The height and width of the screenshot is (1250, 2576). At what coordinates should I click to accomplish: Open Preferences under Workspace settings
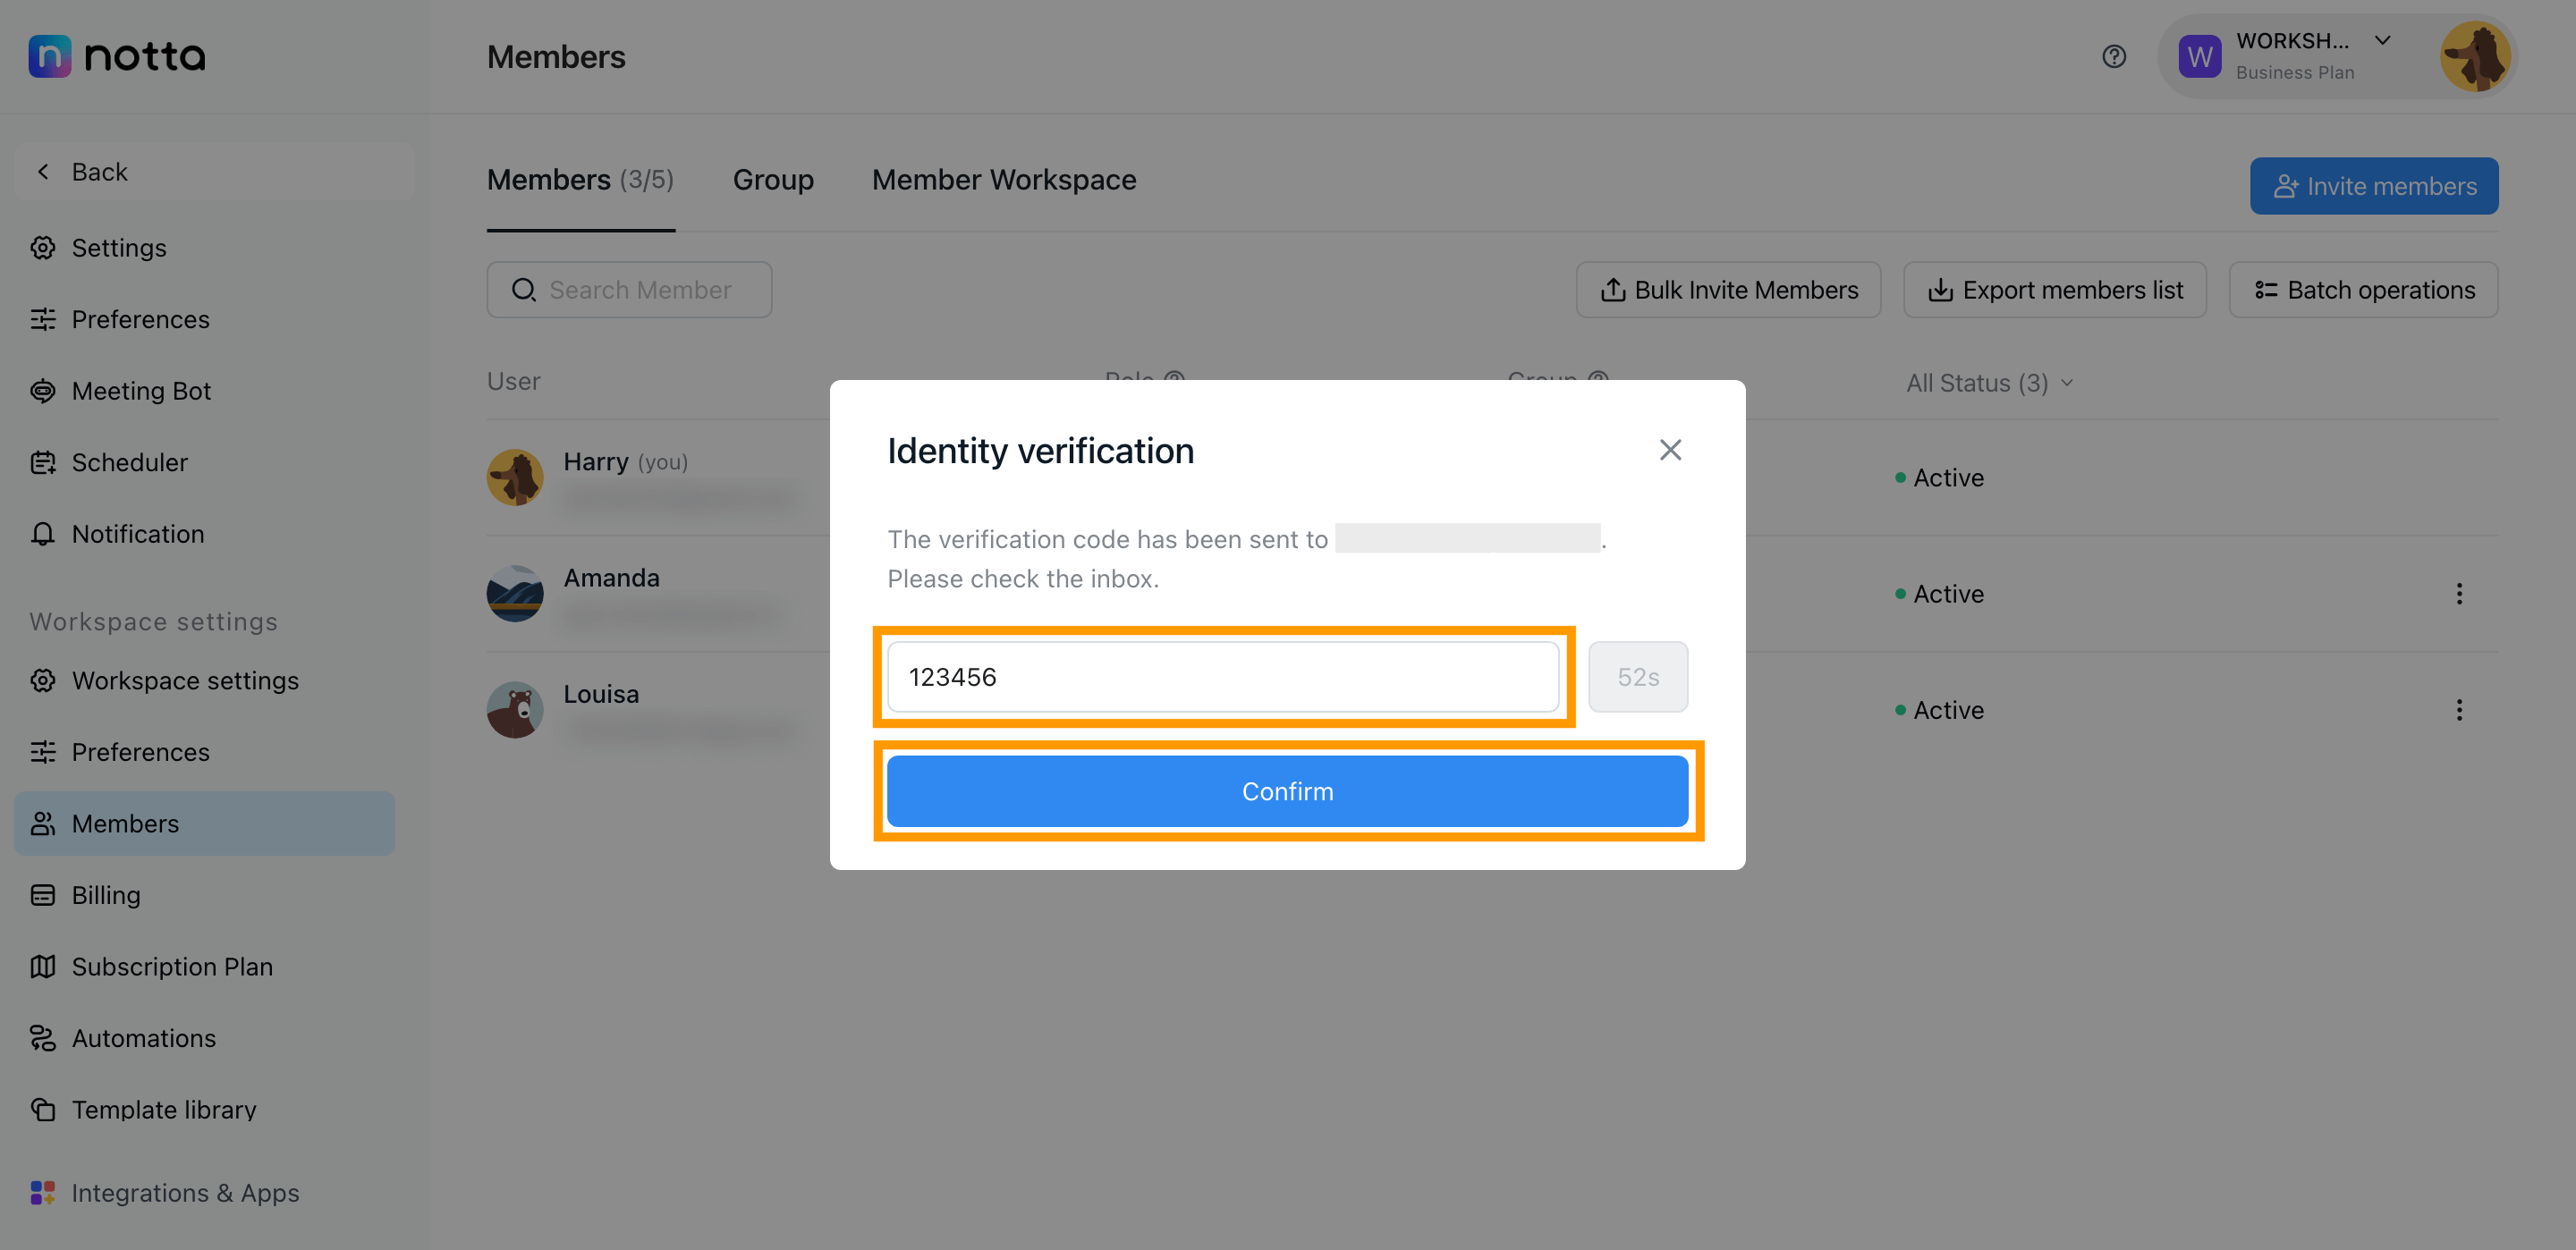point(205,752)
